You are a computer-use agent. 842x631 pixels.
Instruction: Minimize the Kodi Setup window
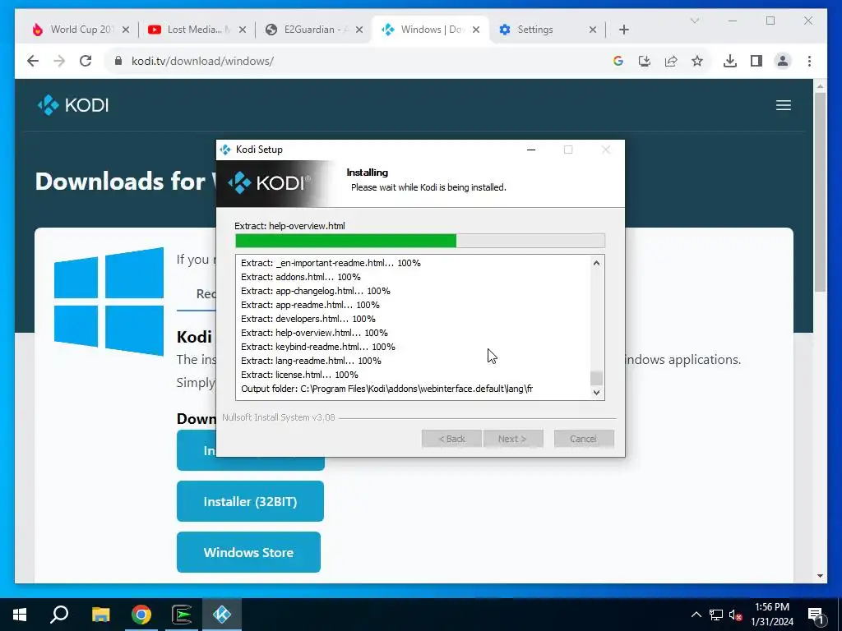click(x=531, y=150)
